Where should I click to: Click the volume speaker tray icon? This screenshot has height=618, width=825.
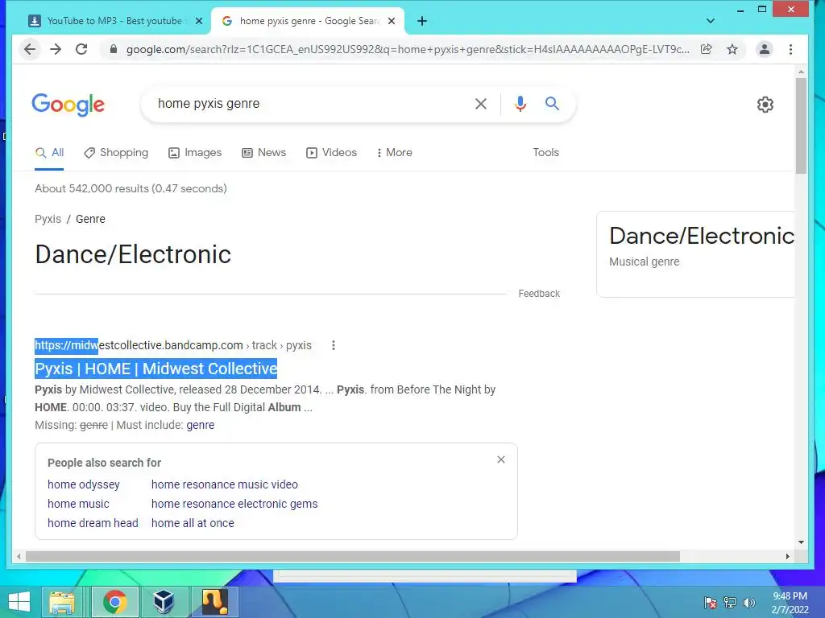coord(748,603)
